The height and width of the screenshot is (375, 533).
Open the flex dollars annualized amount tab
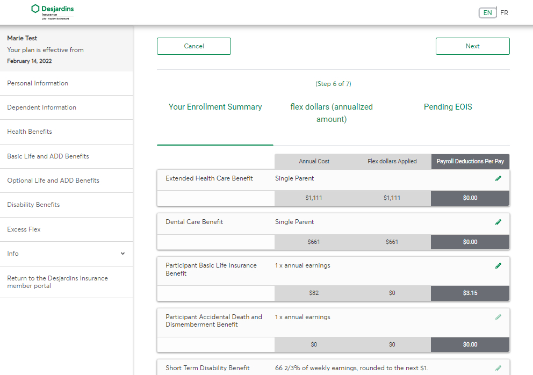pos(332,113)
